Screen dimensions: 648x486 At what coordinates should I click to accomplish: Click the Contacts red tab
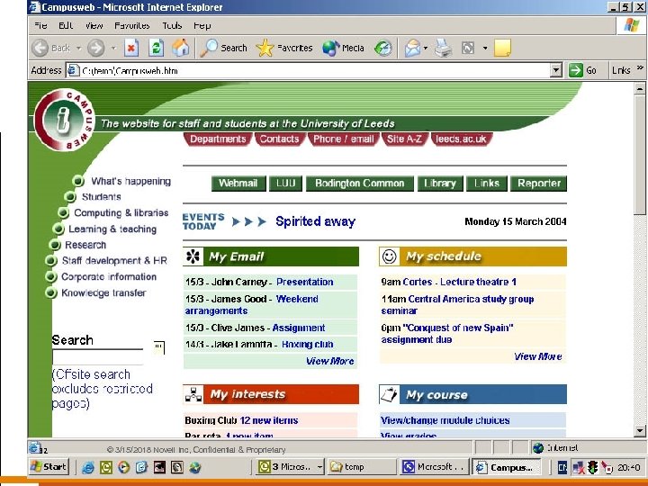coord(279,139)
